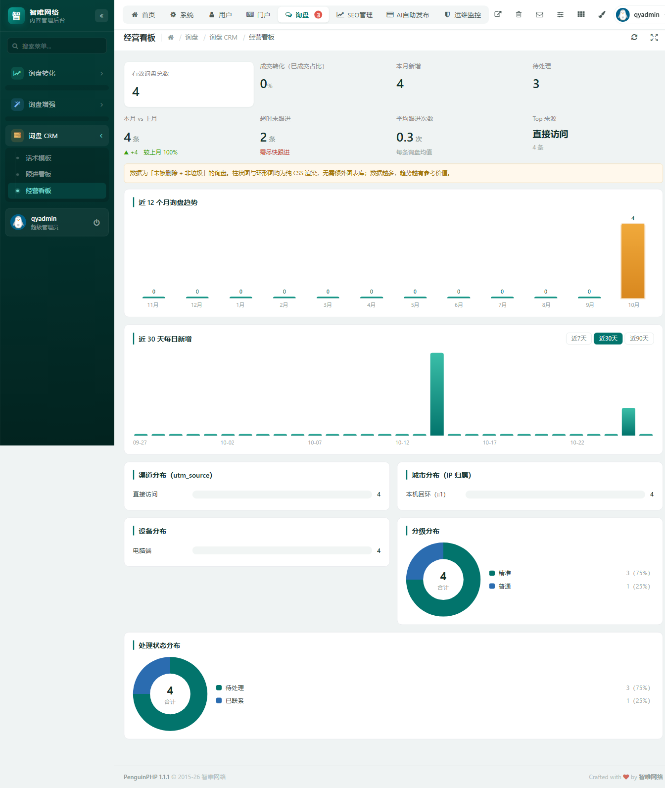Expand the 询盘转化 menu chevron

coord(101,73)
